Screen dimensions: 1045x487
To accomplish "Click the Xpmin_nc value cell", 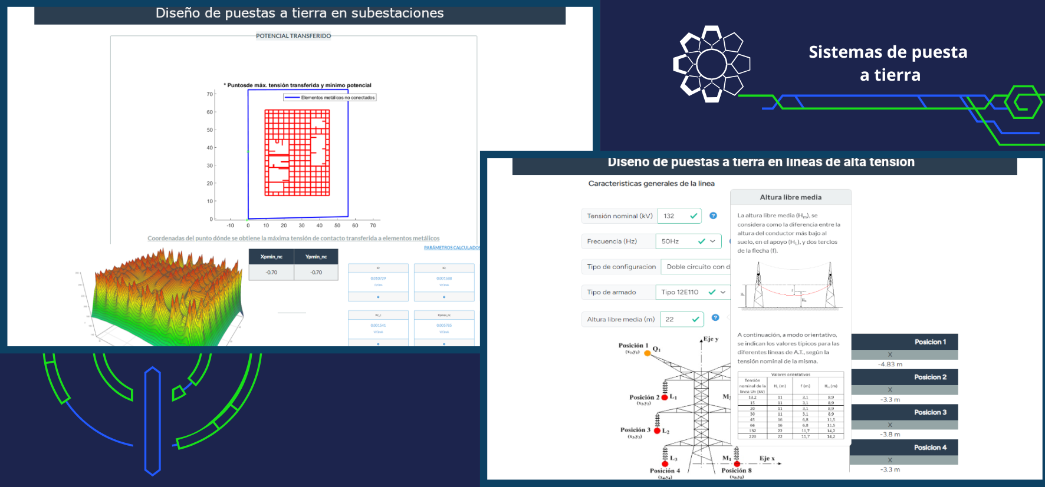I will [x=271, y=273].
